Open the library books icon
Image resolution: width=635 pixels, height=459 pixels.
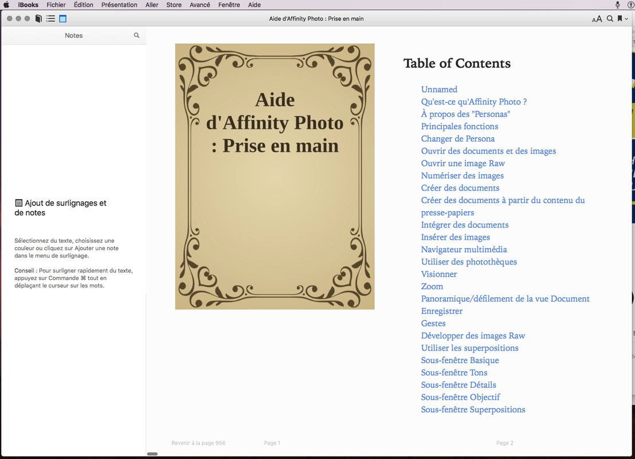click(38, 19)
